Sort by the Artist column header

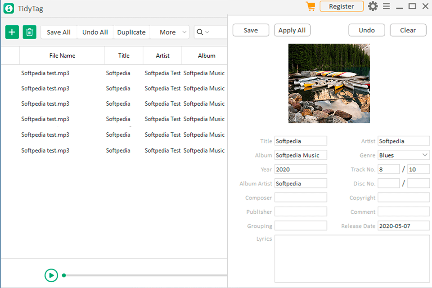(x=162, y=56)
